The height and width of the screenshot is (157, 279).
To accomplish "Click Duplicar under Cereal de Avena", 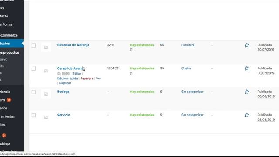I will [65, 83].
